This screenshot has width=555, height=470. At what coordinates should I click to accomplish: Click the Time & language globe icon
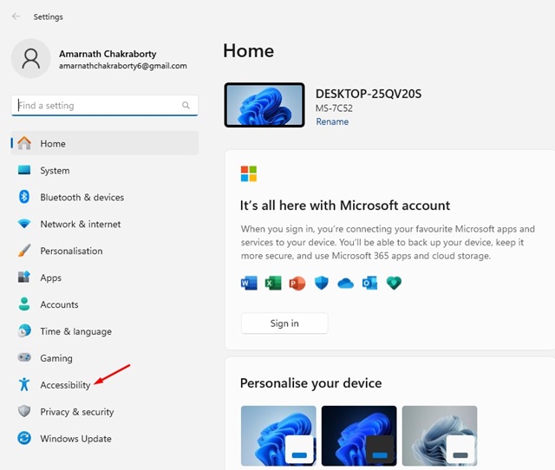click(24, 331)
